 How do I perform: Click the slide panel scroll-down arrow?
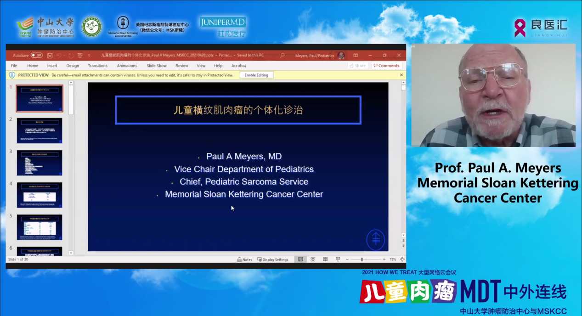tap(71, 253)
